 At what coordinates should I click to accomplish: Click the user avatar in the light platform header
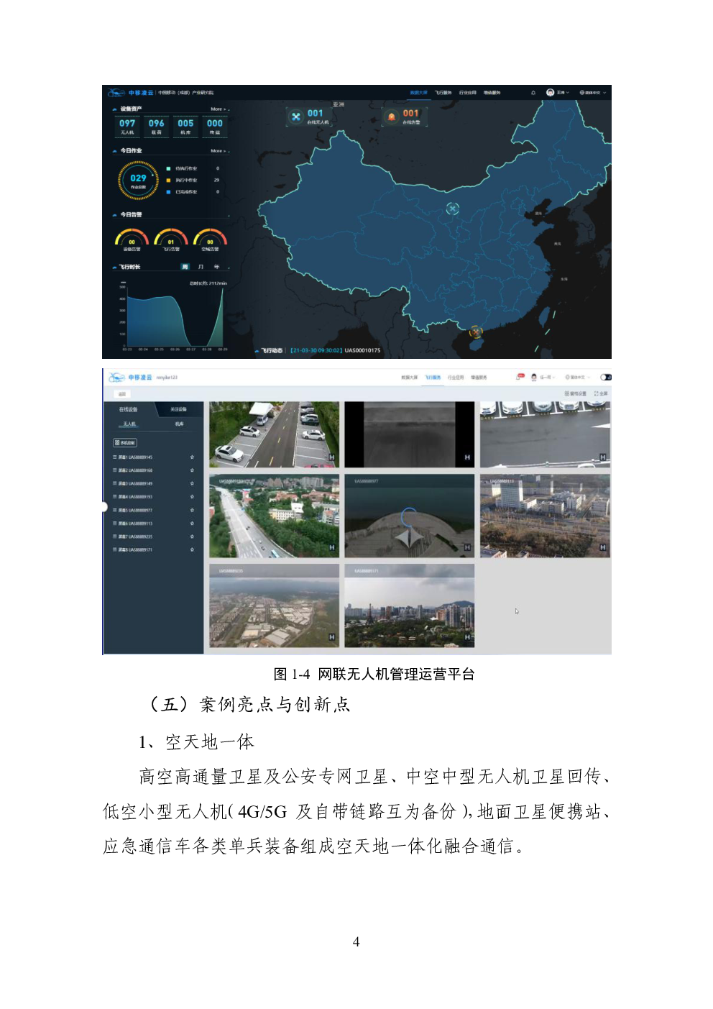coord(534,377)
